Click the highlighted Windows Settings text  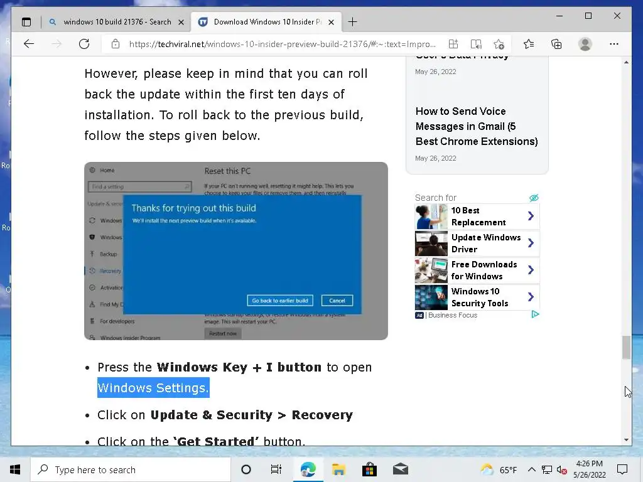153,387
